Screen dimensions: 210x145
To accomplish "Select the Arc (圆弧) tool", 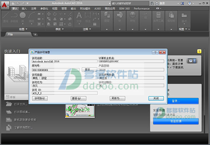I will (31, 17).
